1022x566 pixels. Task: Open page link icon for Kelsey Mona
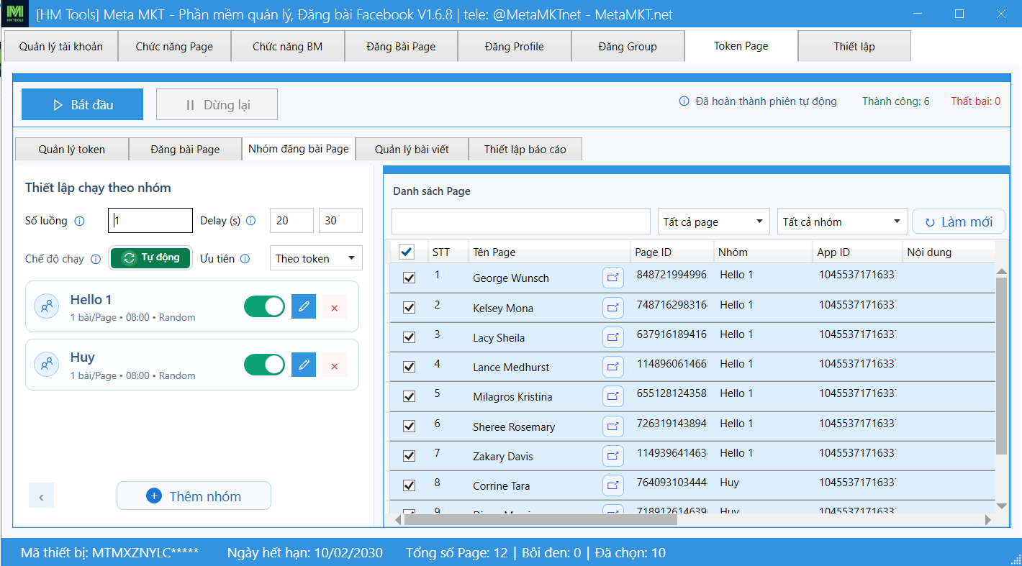pos(612,308)
